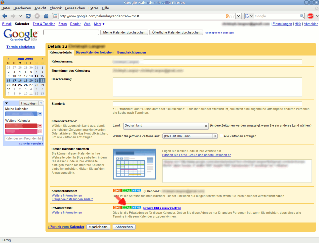Click the search magnifier icon
The height and width of the screenshot is (243, 319).
point(302,16)
